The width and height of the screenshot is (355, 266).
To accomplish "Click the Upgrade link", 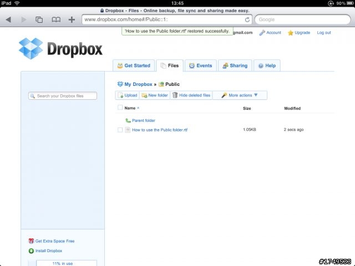I will click(x=302, y=33).
